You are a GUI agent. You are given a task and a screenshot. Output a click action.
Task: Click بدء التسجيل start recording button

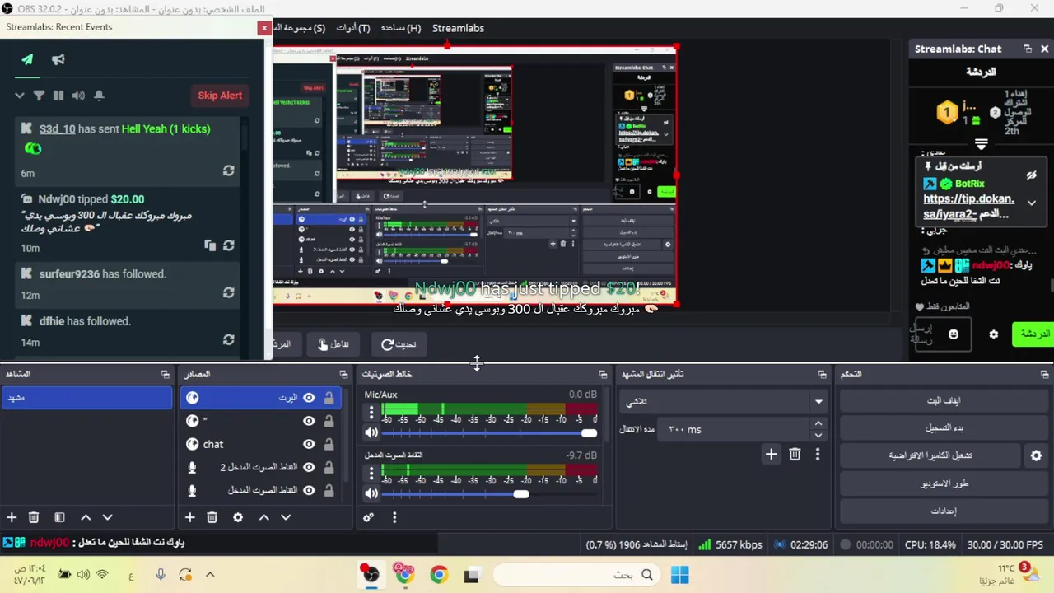[944, 428]
